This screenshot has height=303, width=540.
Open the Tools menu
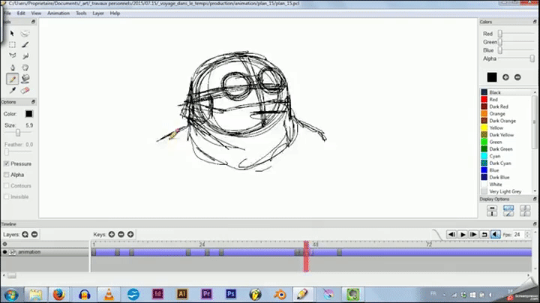(81, 13)
